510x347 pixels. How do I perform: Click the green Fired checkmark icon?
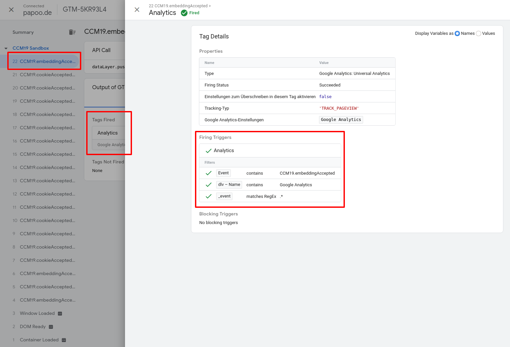pyautogui.click(x=184, y=13)
